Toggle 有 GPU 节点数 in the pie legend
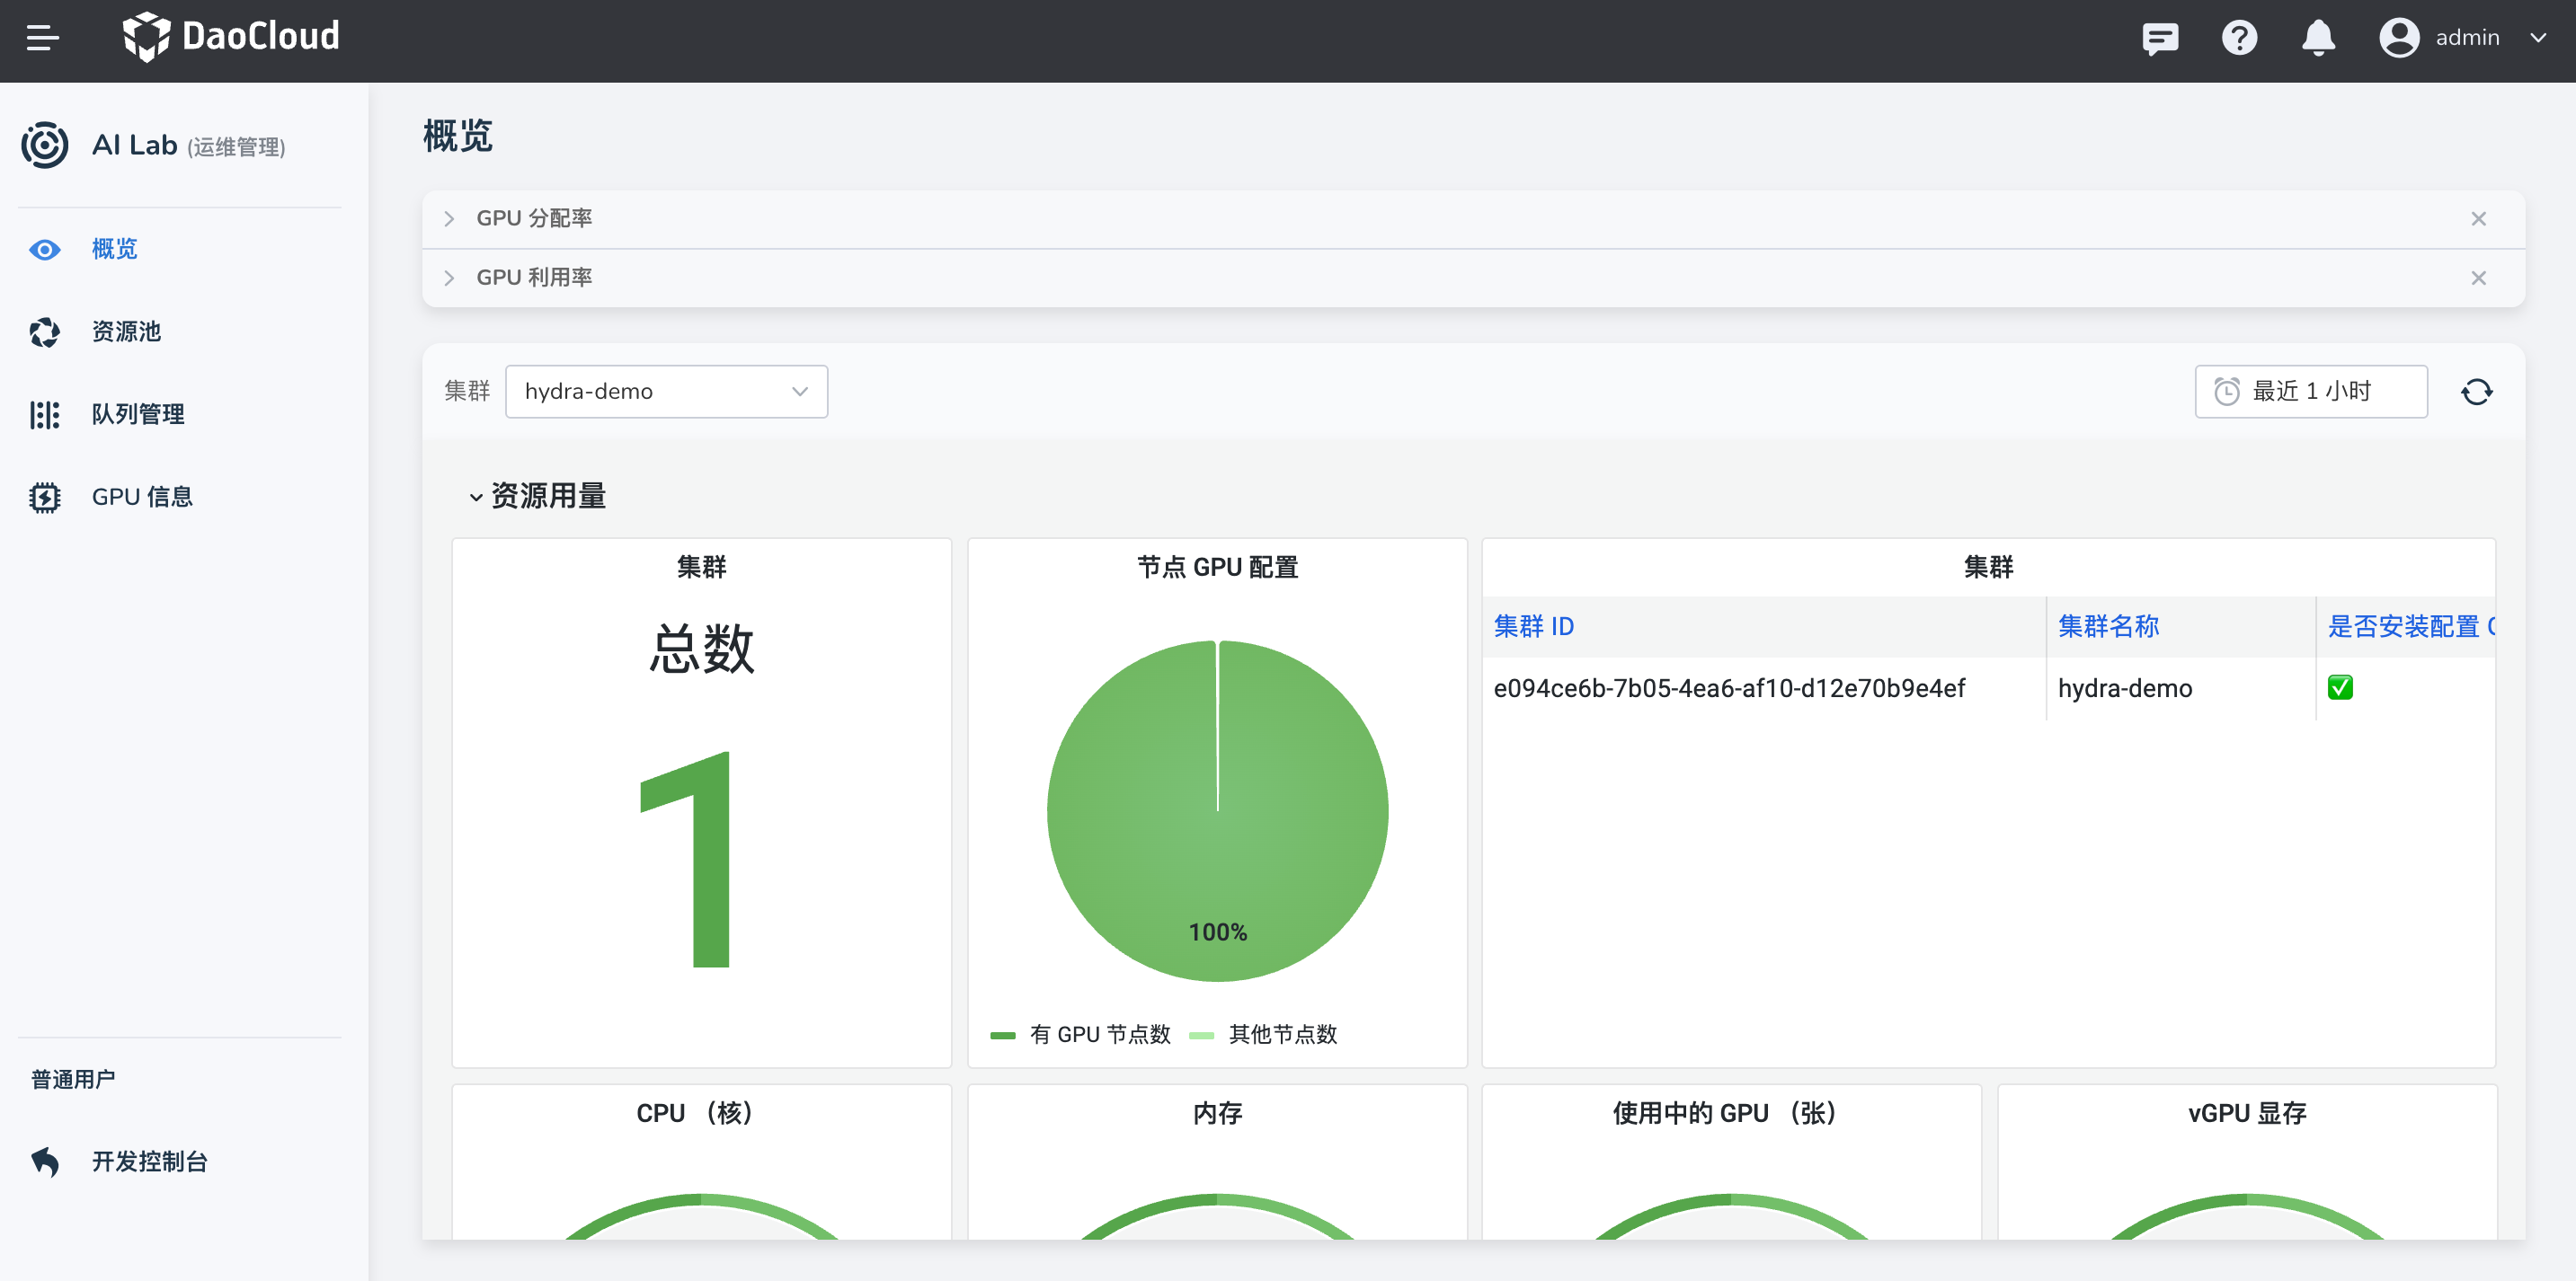The height and width of the screenshot is (1281, 2576). click(x=1100, y=1034)
